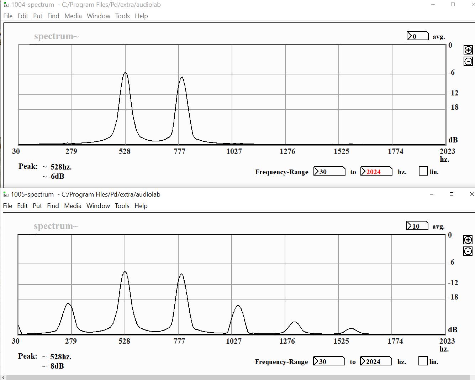Click the zoom-out icon on the top spectrum

pyautogui.click(x=468, y=61)
